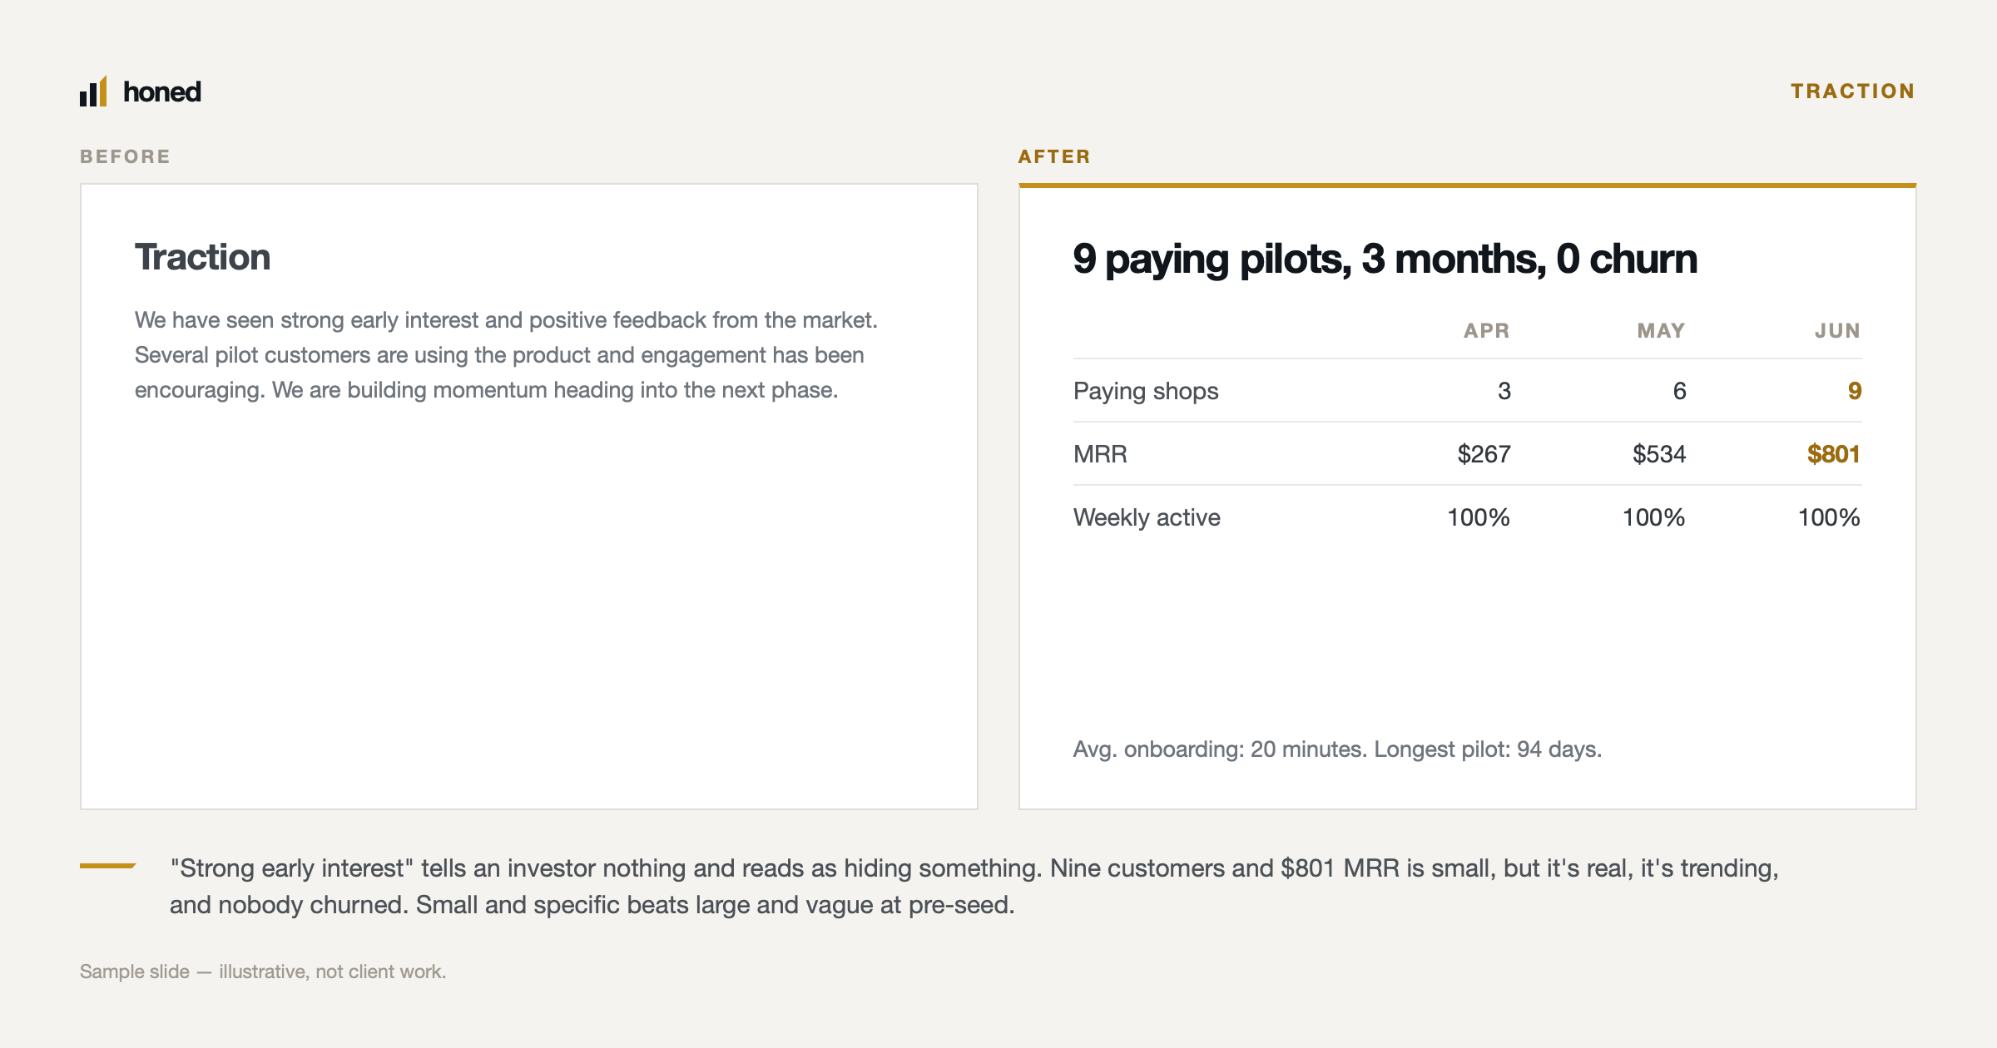Viewport: 1997px width, 1048px height.
Task: Click the highlighted $801 MRR value
Action: pos(1834,454)
